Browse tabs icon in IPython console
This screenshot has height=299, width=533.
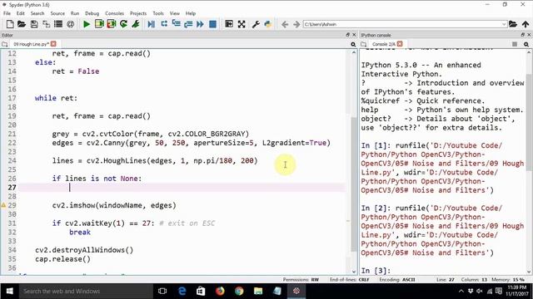364,44
